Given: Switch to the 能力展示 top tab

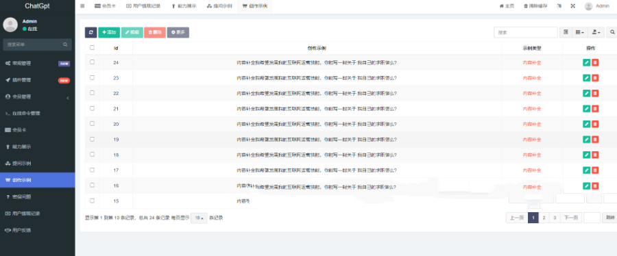Looking at the screenshot, I should pos(184,6).
